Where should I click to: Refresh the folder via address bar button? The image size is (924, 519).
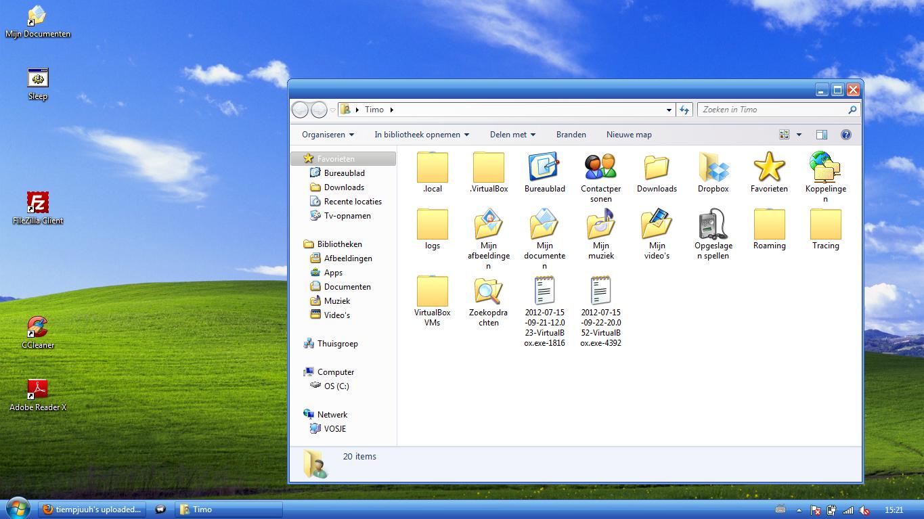click(x=684, y=110)
